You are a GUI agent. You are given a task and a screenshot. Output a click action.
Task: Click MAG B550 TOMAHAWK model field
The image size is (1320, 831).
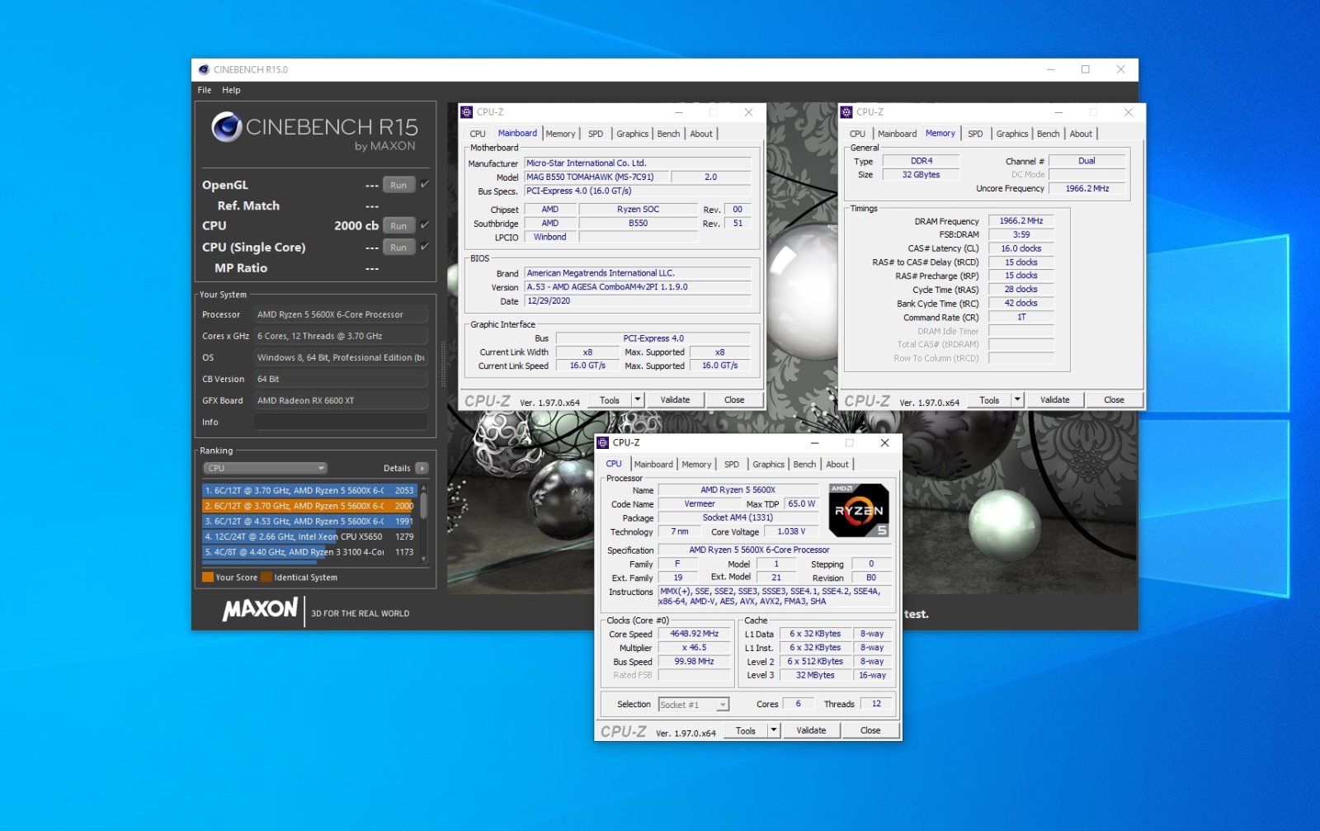point(596,177)
